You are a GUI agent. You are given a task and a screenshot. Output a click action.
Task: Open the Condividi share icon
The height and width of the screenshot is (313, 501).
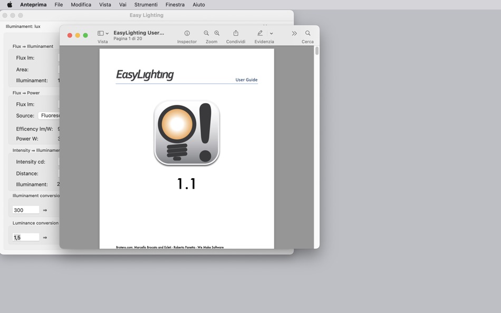coord(236,33)
